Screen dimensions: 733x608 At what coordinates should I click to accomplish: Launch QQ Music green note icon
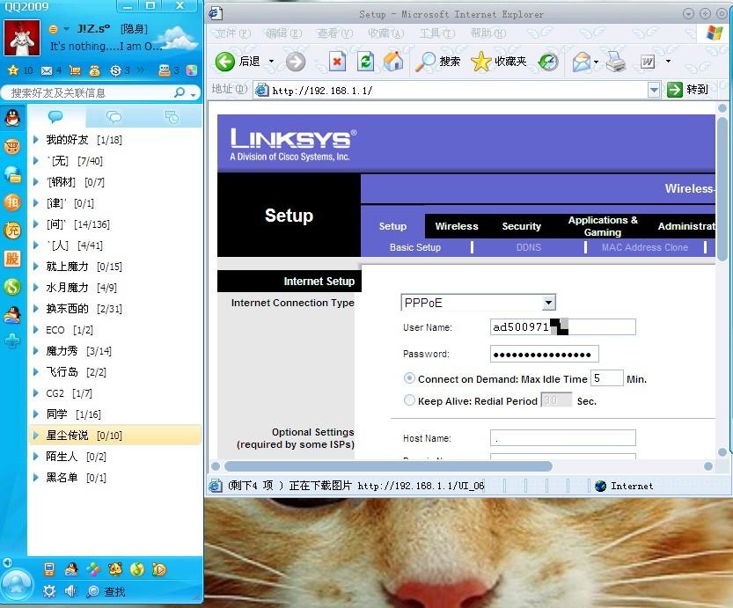point(137,569)
